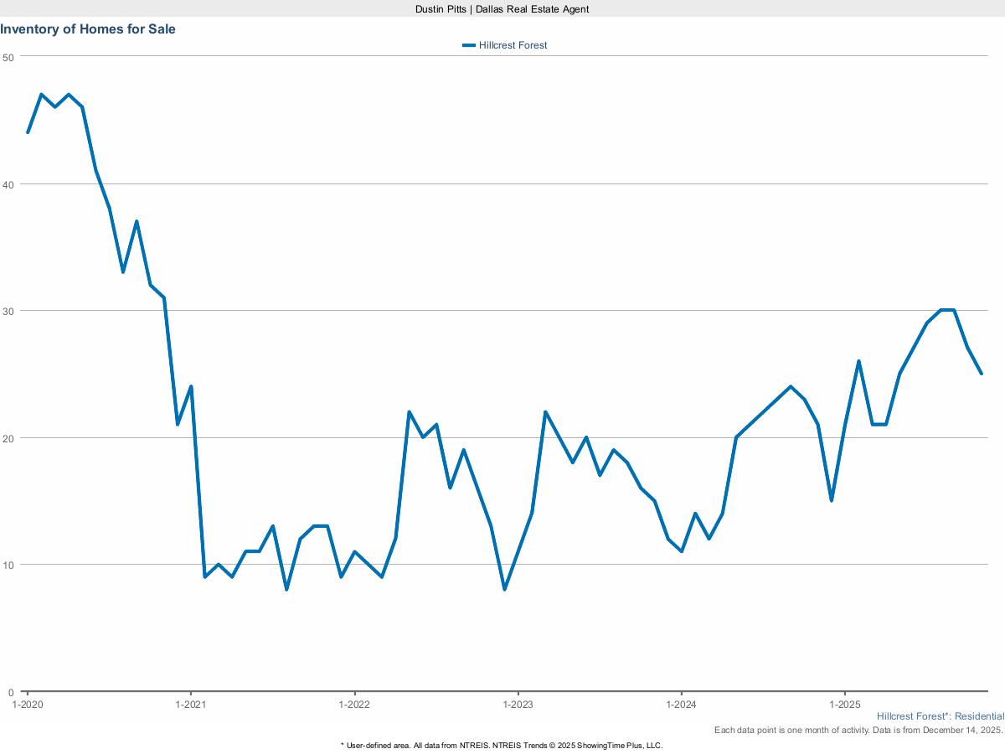Screen dimensions: 1005x754
Task: Click the Inventory of Homes for Sale title
Action: (x=88, y=29)
